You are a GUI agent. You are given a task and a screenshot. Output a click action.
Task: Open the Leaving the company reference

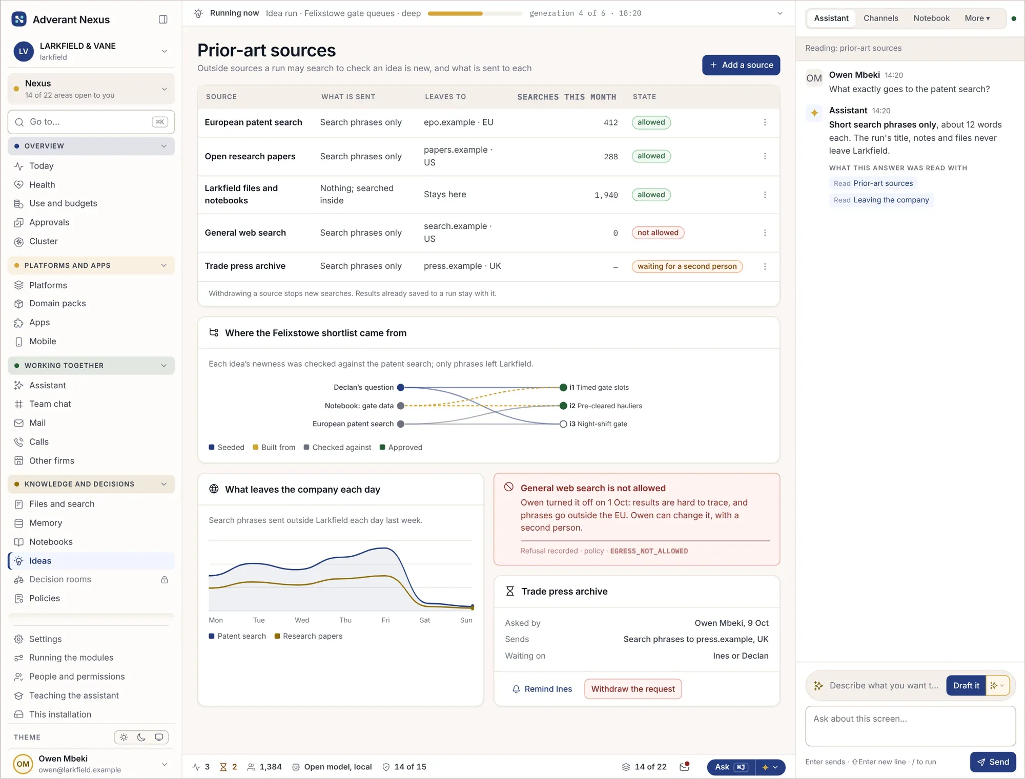881,200
